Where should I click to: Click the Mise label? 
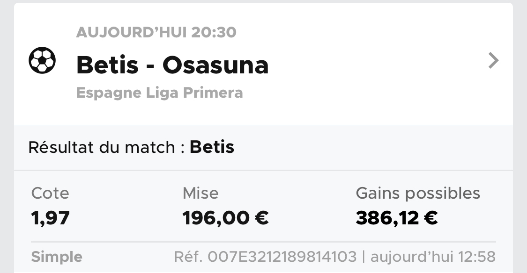pyautogui.click(x=200, y=193)
